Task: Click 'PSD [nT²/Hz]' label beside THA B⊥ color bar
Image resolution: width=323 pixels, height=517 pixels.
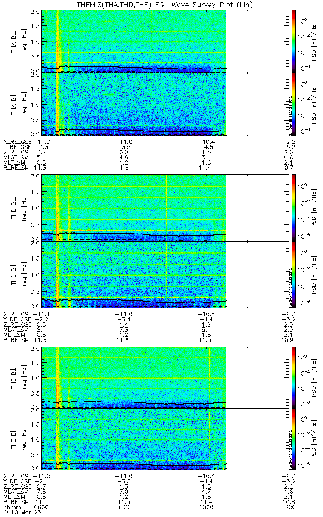Action: click(x=314, y=41)
